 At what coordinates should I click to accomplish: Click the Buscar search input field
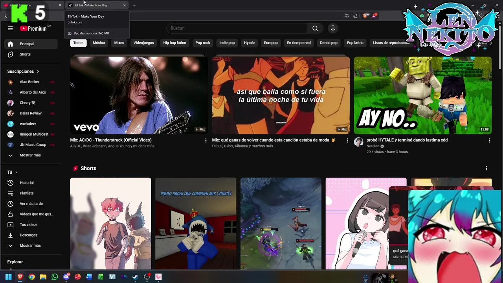[x=237, y=28]
